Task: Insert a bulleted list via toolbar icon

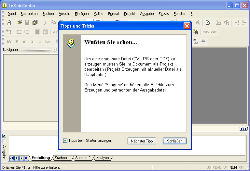Action: [19, 32]
